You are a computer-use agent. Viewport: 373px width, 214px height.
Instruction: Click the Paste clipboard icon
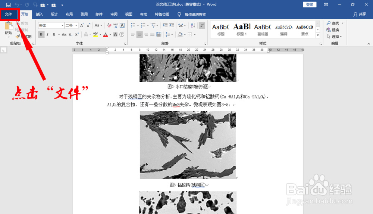[9, 26]
